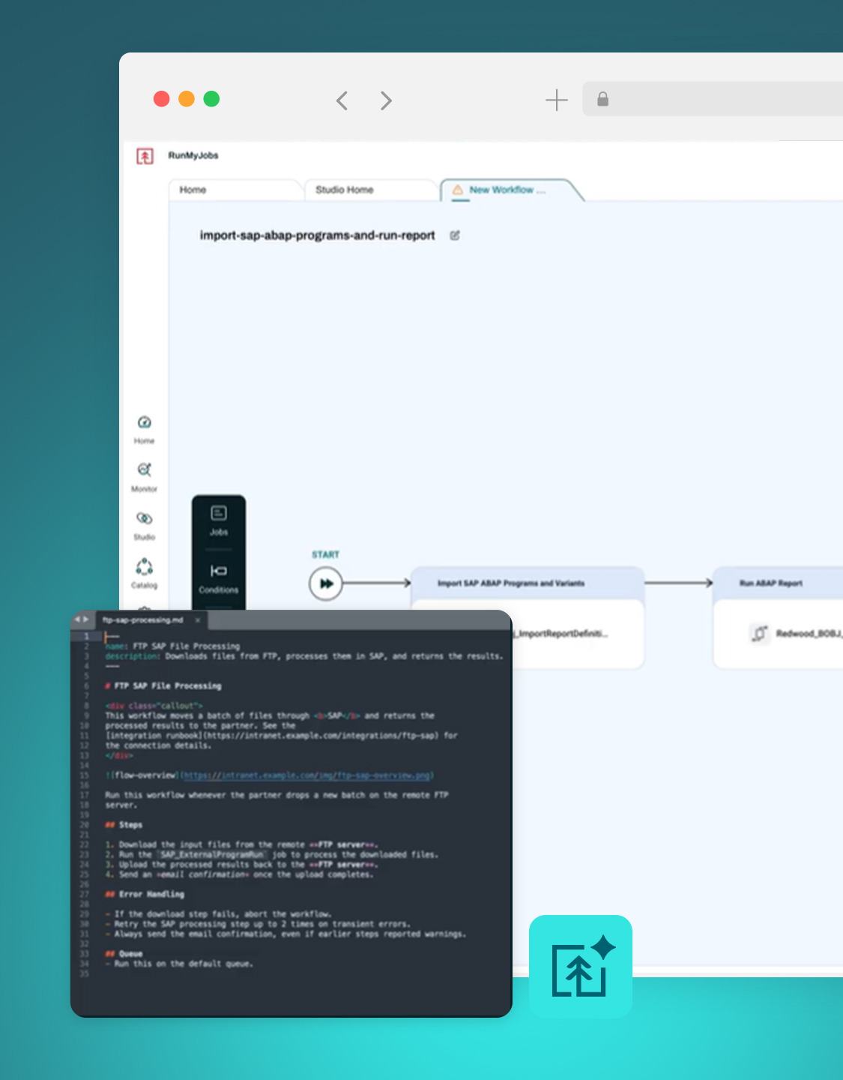Click the START node play icon
Screen dimensions: 843x1080
pyautogui.click(x=326, y=583)
